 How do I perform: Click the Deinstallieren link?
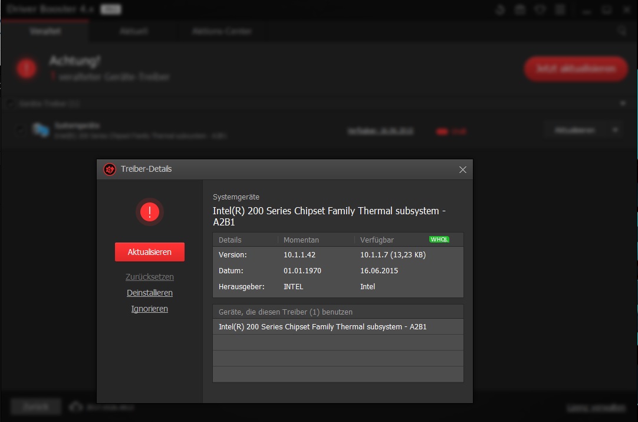click(150, 293)
